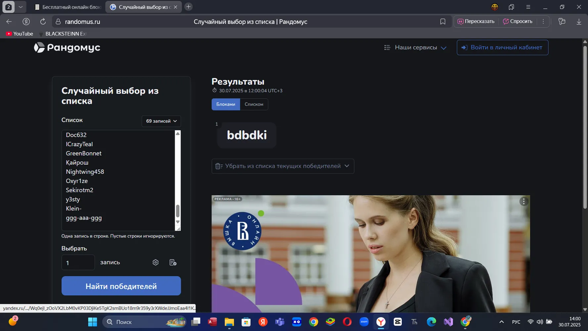Open selection settings gear icon
The width and height of the screenshot is (588, 331).
pyautogui.click(x=156, y=262)
